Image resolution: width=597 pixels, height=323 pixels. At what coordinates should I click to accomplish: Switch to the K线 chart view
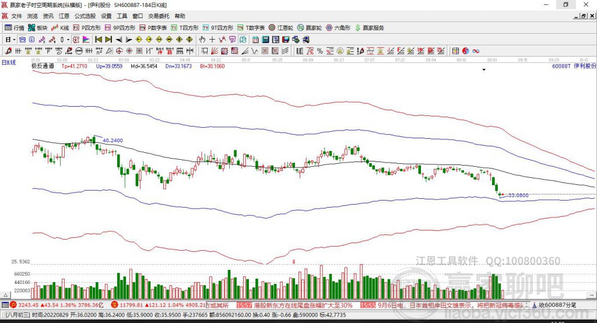(60, 28)
